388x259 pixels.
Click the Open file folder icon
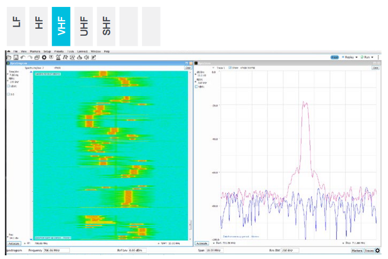coord(9,57)
